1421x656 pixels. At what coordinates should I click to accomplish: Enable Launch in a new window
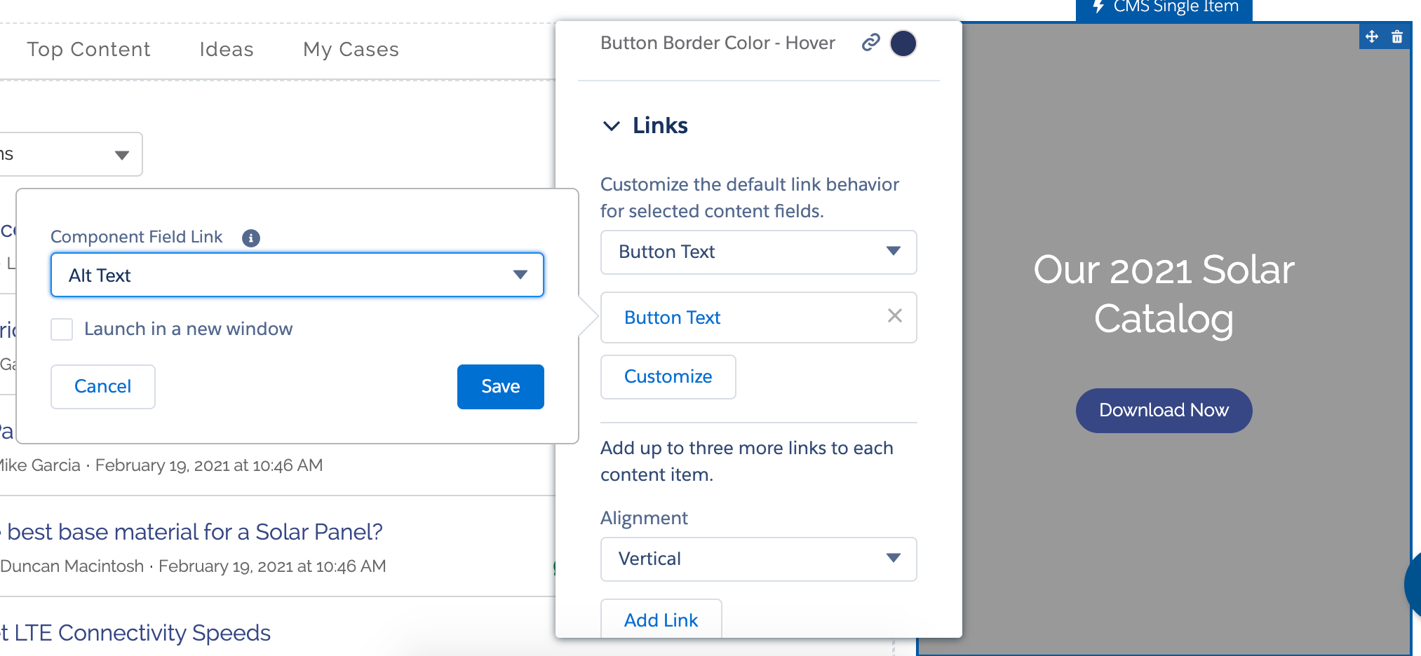point(62,329)
